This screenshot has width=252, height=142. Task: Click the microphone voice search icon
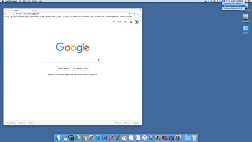click(99, 60)
